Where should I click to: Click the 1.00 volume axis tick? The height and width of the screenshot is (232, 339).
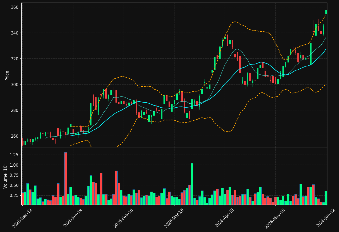point(14,165)
